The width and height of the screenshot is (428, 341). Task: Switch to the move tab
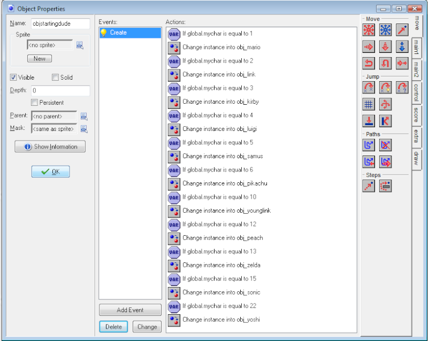417,24
